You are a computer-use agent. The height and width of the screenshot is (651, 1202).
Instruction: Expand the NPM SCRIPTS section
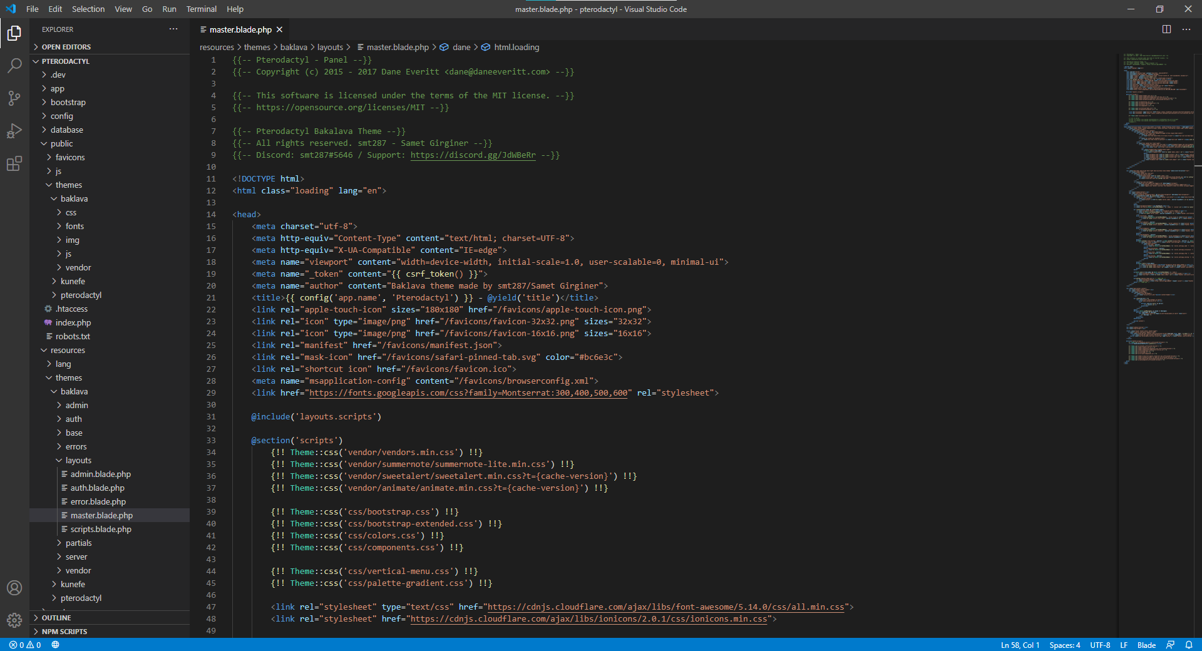click(x=64, y=632)
